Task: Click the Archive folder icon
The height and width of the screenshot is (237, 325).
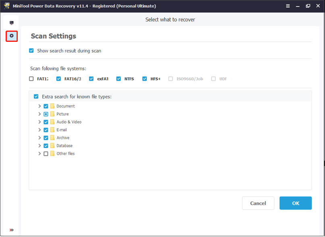Action: click(52, 138)
